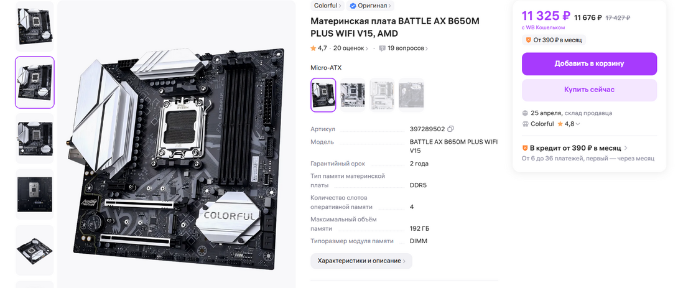This screenshot has width=678, height=288.
Task: Click the installment badge icon near От 390 ₽
Action: (x=528, y=40)
